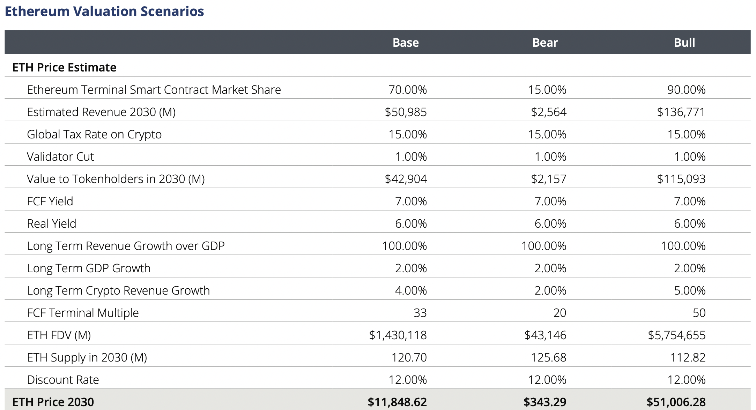Viewport: 756px width, 410px height.
Task: Click the Validator Cut row label
Action: pyautogui.click(x=60, y=157)
